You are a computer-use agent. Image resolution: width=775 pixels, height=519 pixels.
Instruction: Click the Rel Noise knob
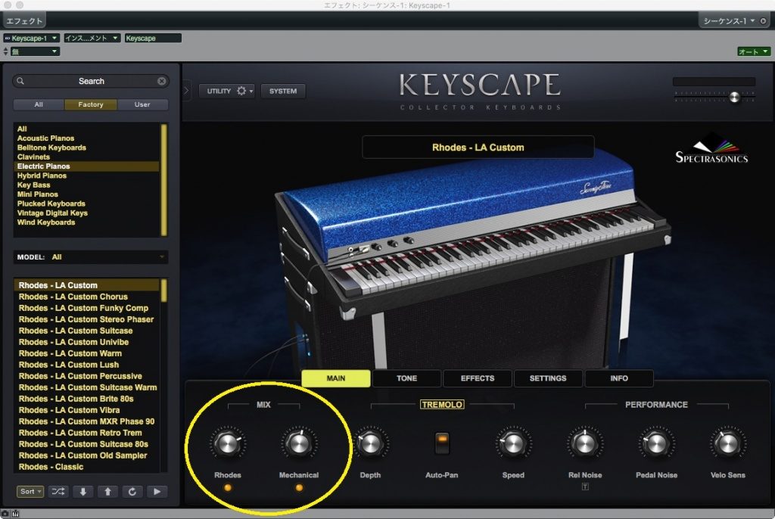coord(585,443)
